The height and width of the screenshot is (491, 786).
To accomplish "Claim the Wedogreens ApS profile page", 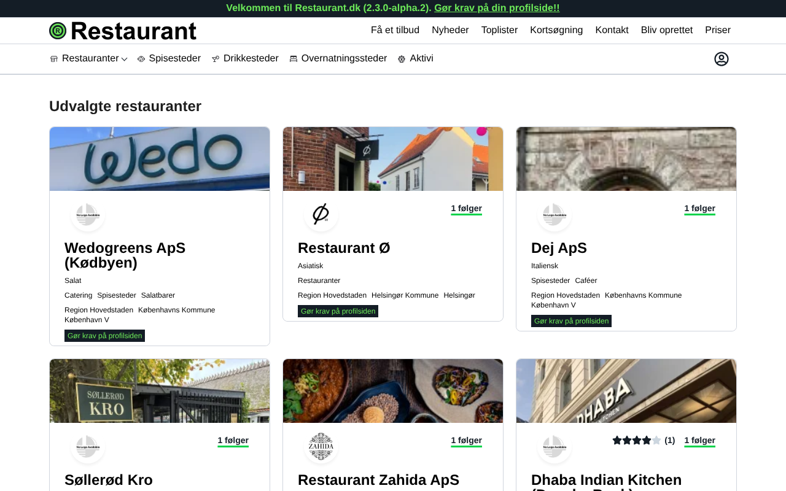I will coord(104,336).
